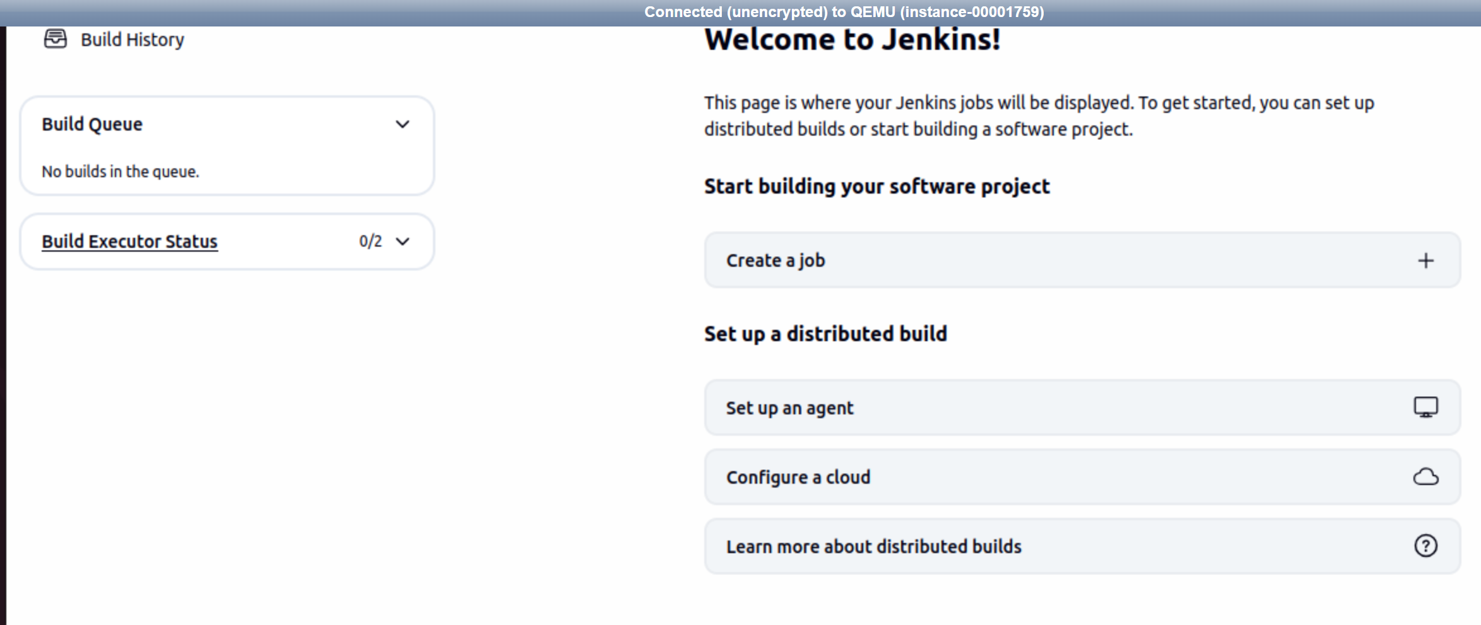Click the 0/2 executor count
The width and height of the screenshot is (1481, 625).
370,242
